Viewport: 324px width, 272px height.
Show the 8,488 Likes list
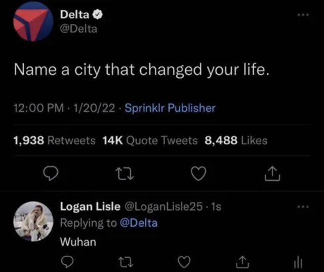pos(236,141)
